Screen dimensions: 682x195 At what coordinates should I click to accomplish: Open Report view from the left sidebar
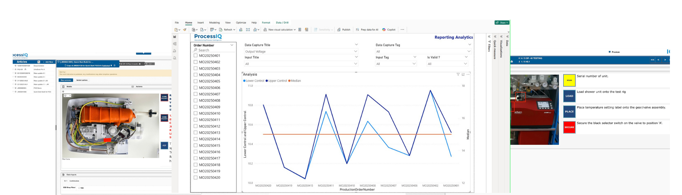tap(174, 37)
